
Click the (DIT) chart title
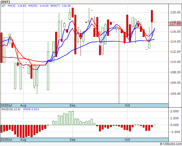pyautogui.click(x=5, y=2)
